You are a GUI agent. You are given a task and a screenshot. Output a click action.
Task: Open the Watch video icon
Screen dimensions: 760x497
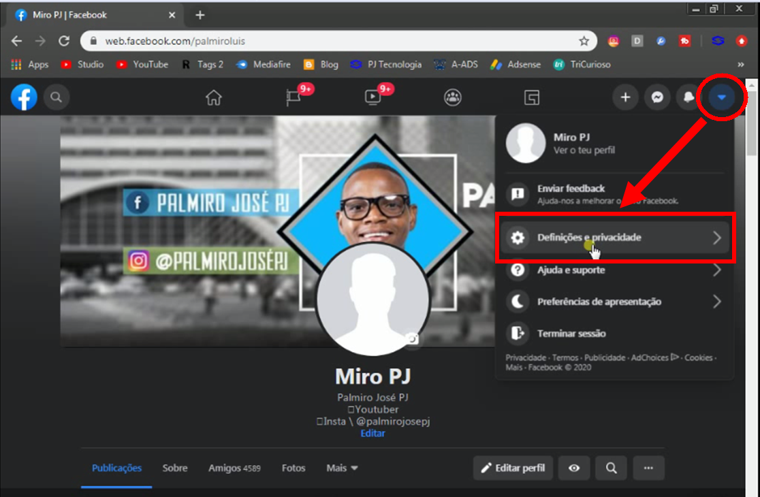click(x=373, y=98)
